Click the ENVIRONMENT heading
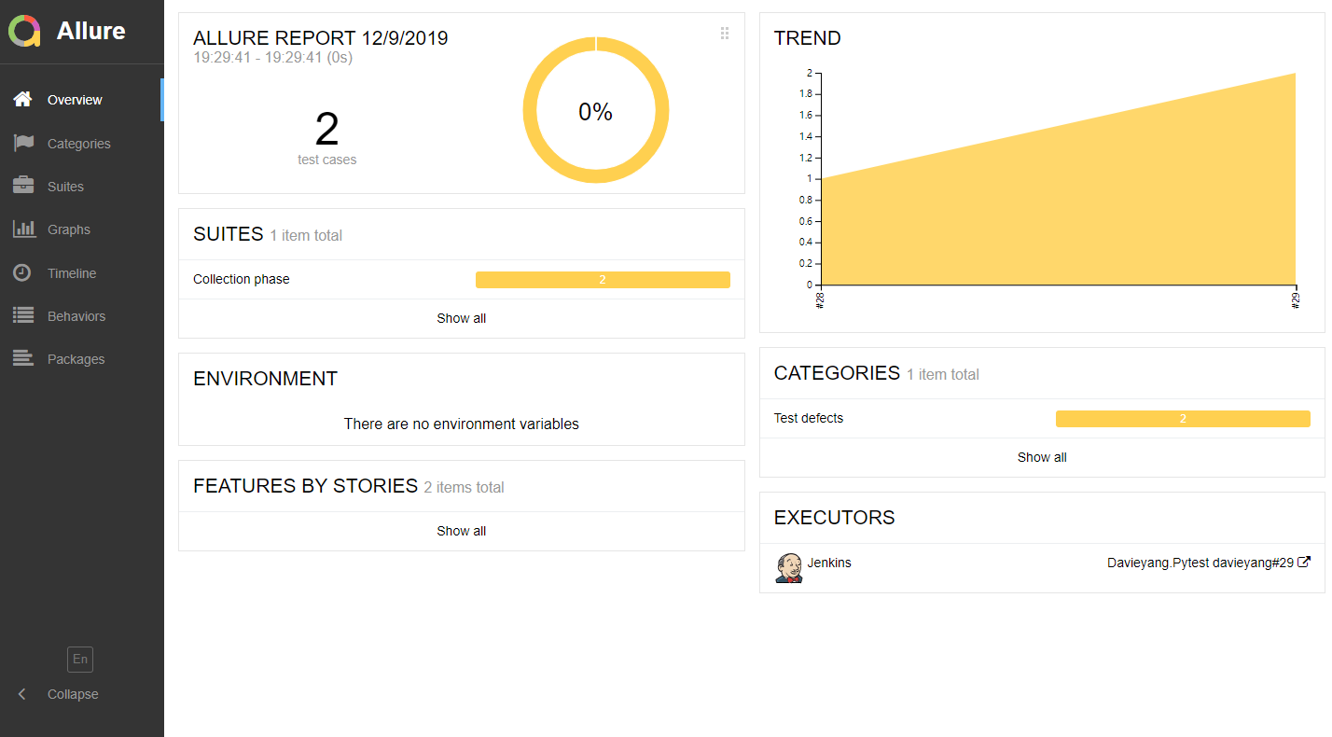1332x737 pixels. 266,379
